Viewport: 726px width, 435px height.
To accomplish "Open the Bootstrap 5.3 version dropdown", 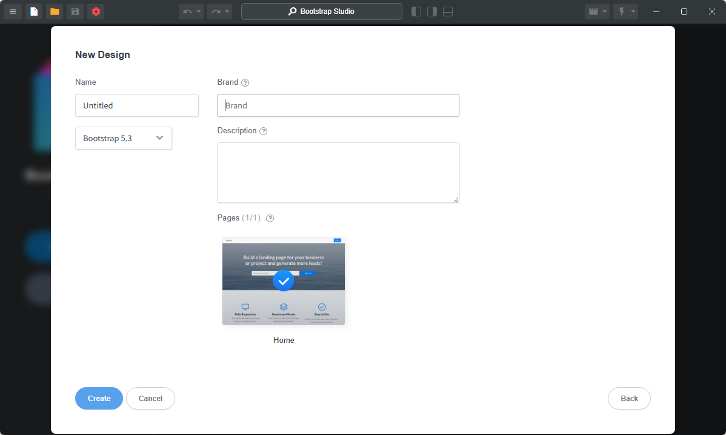I will click(x=124, y=138).
